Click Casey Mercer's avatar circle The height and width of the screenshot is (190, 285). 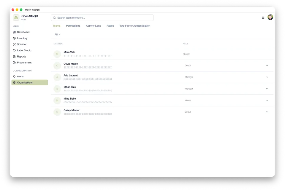[x=57, y=112]
